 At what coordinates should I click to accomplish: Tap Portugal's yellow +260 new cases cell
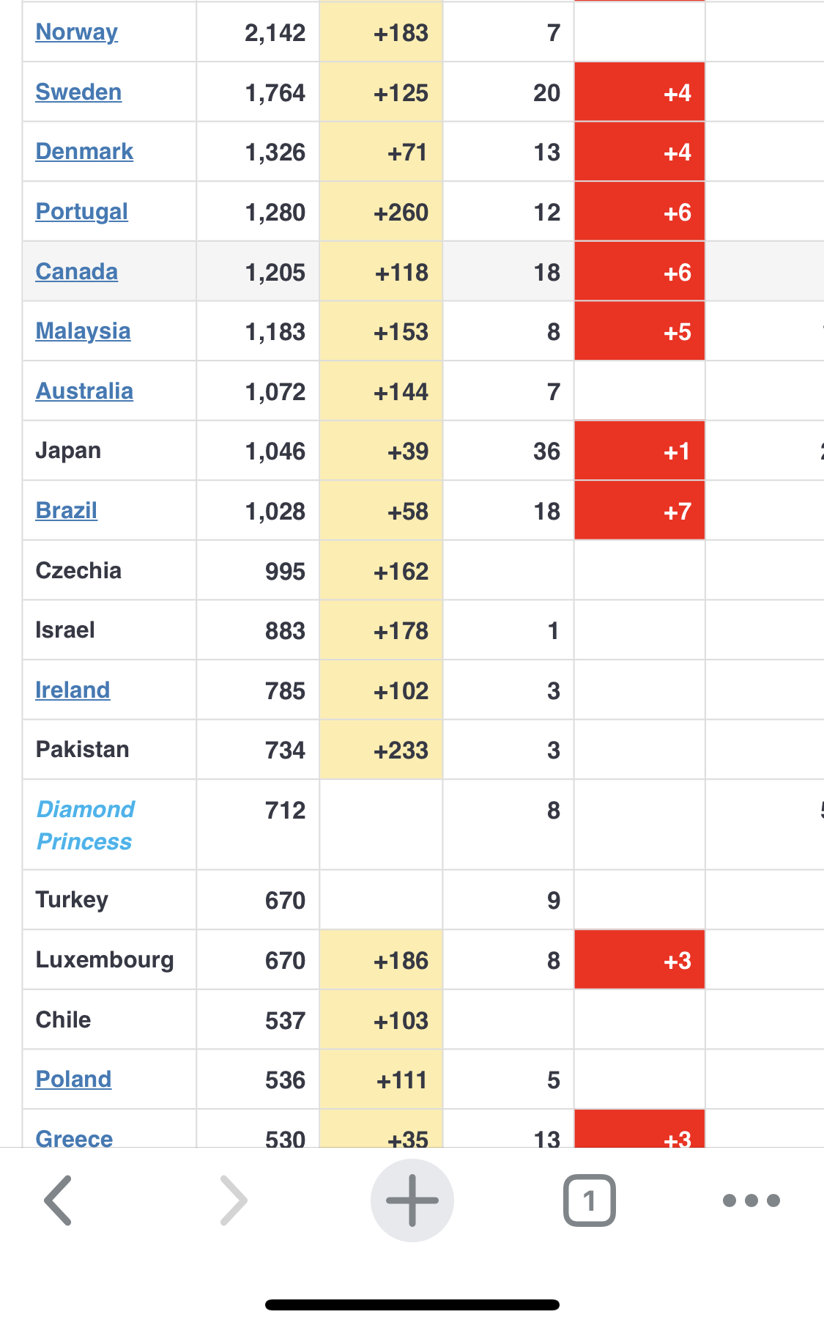(381, 212)
